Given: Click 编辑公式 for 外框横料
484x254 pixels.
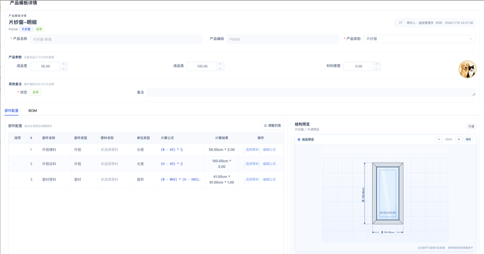Looking at the screenshot, I should click(x=269, y=149).
